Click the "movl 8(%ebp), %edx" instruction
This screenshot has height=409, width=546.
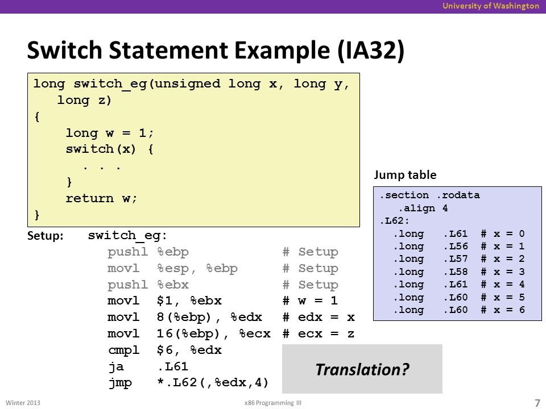[x=184, y=317]
